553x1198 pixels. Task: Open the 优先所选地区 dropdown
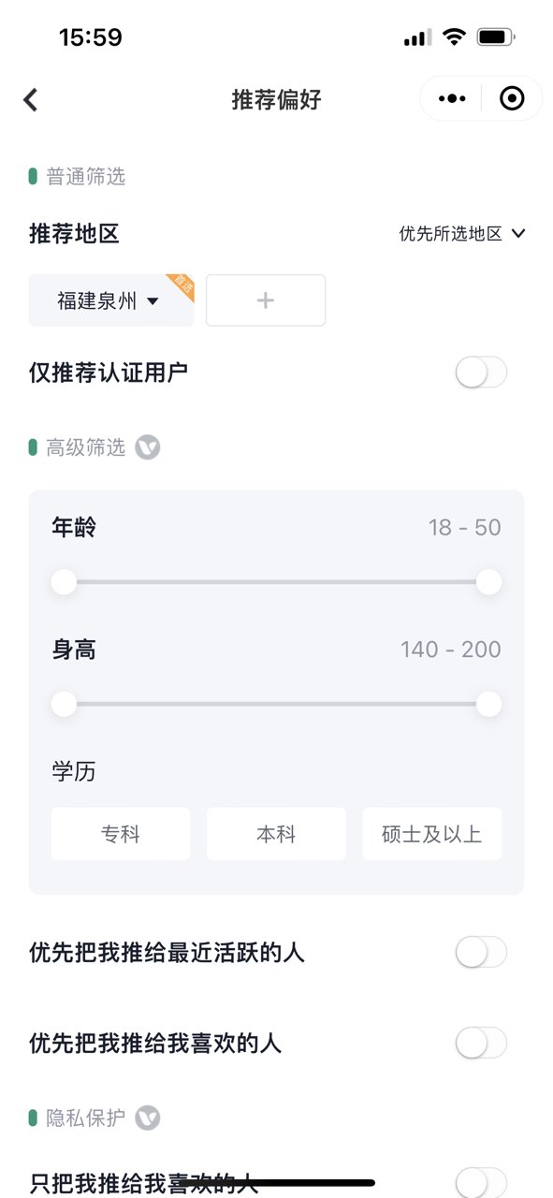click(462, 234)
